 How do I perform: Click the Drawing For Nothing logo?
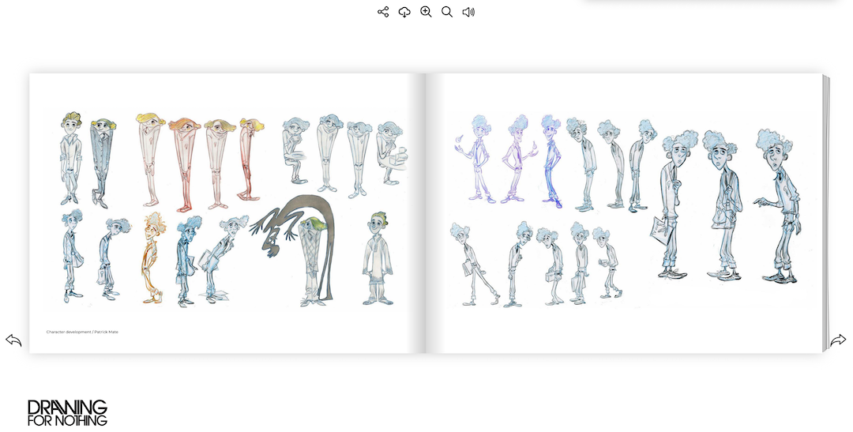67,412
